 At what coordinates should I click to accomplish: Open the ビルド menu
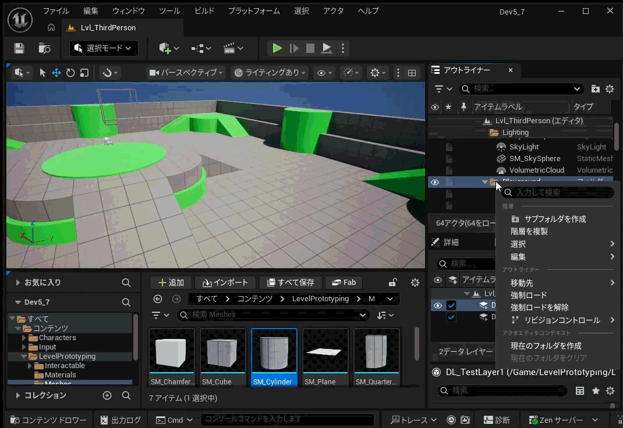(204, 10)
